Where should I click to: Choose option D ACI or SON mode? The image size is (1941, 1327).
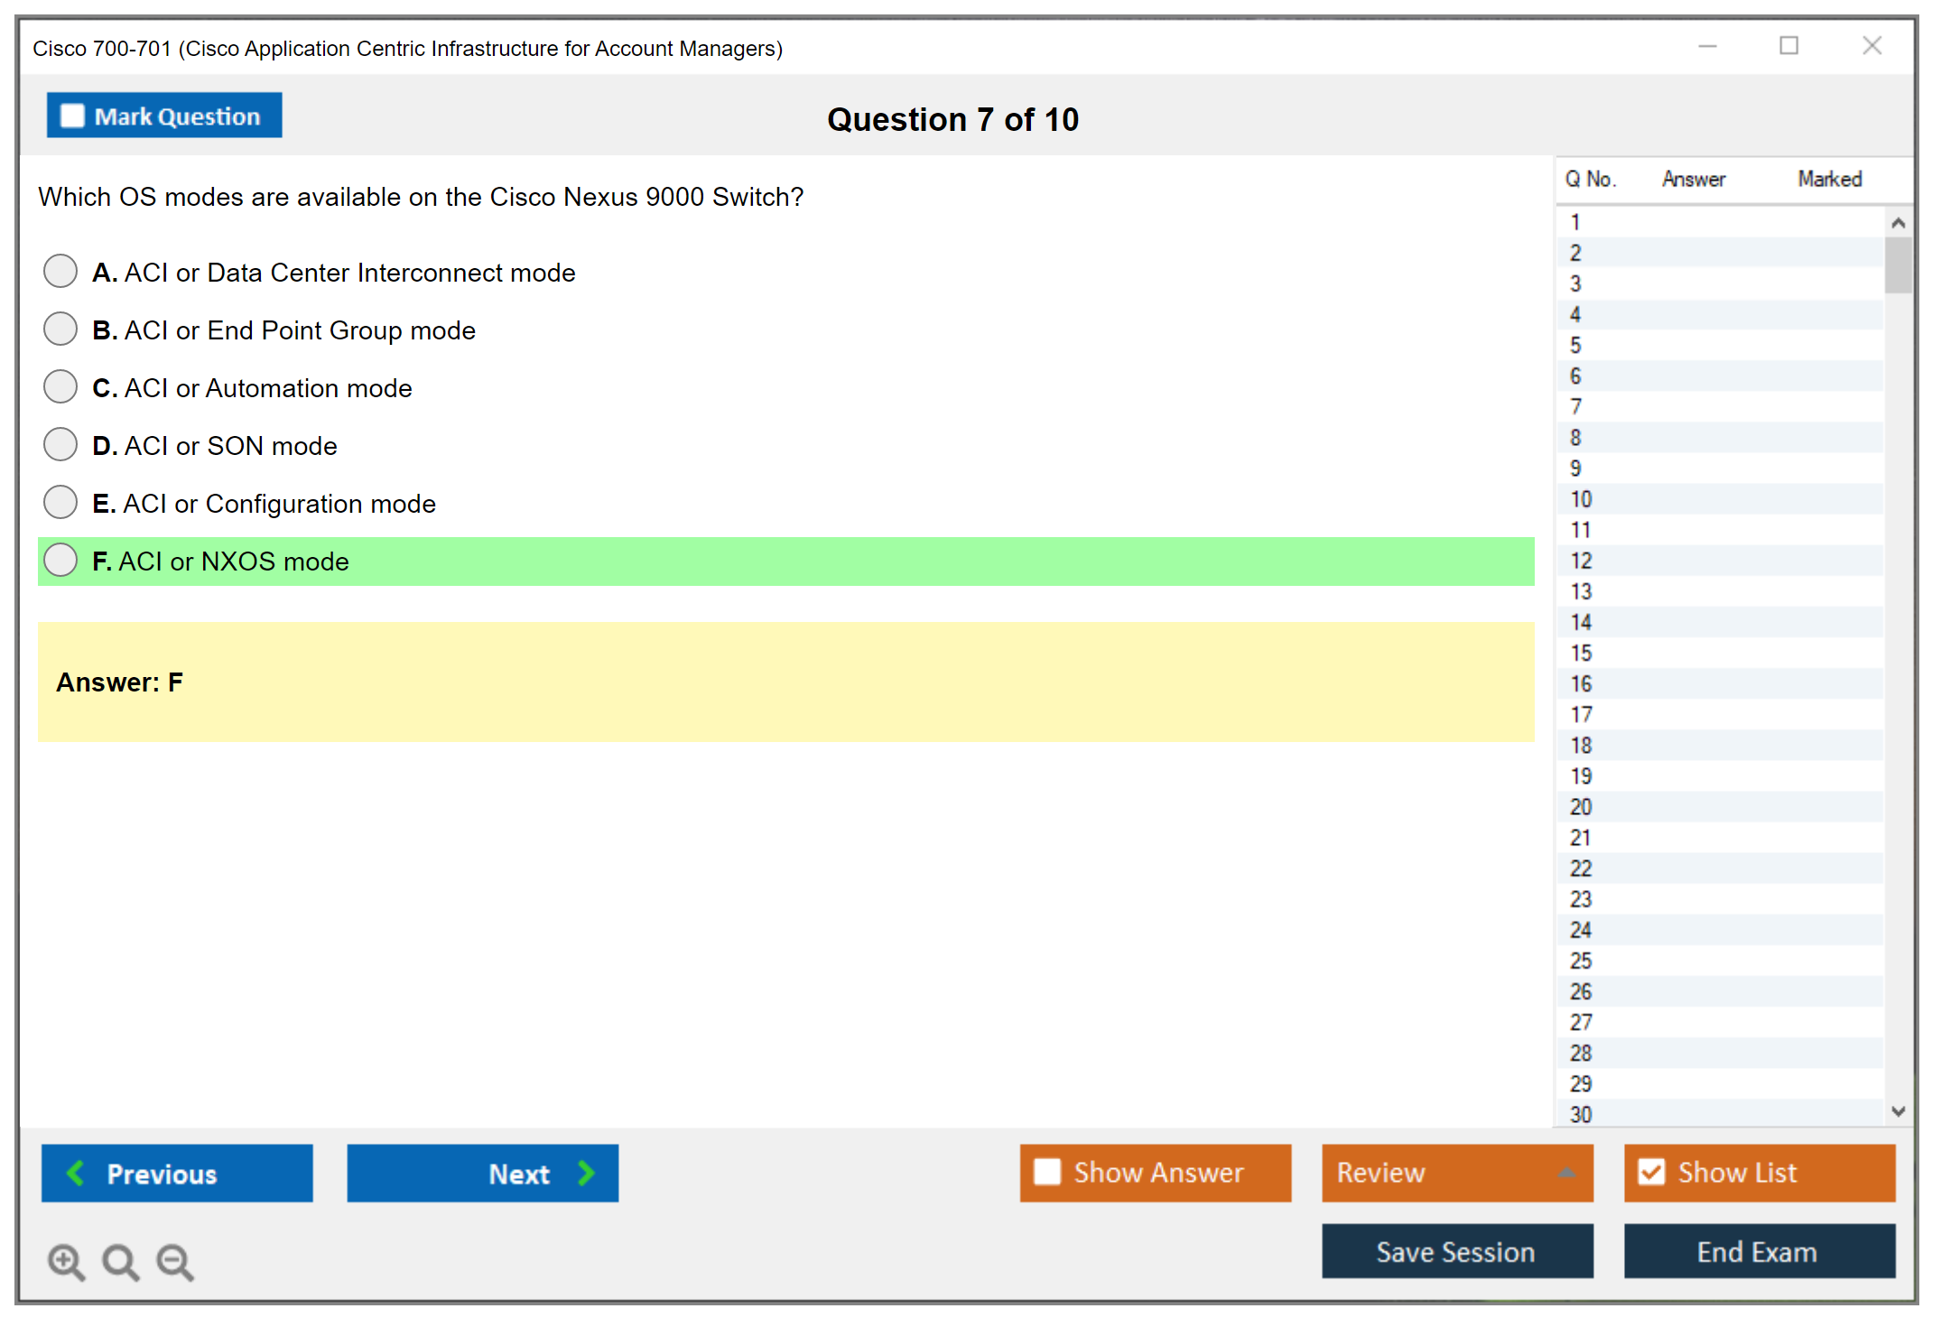60,445
